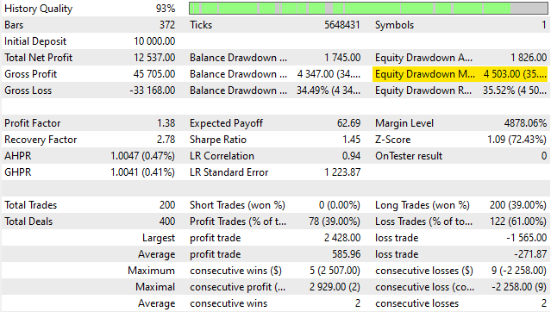The image size is (551, 312).
Task: Select average profit trade value 585.96
Action: (346, 254)
